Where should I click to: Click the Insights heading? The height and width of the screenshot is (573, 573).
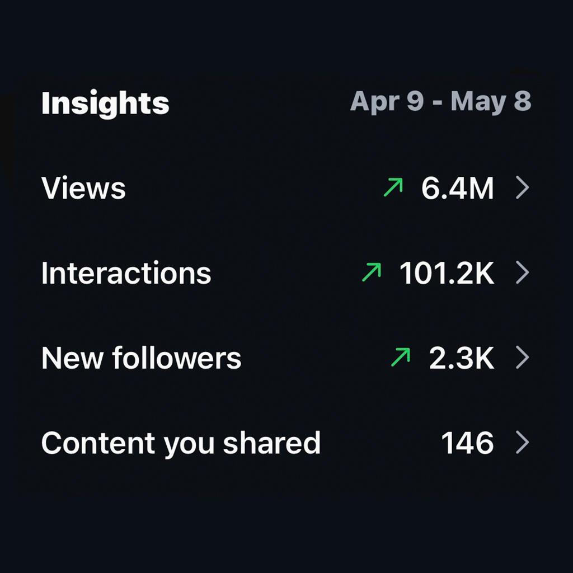click(105, 104)
